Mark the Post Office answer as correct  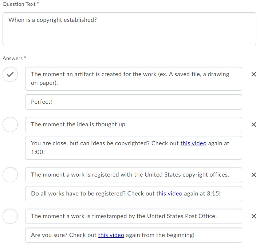click(10, 216)
